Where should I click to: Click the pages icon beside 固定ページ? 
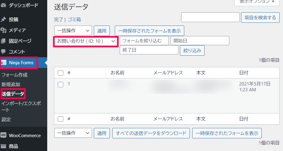(x=4, y=41)
